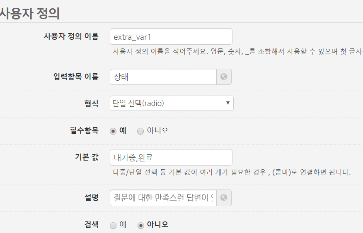Click the 검색 label text
363x233 pixels.
91,225
